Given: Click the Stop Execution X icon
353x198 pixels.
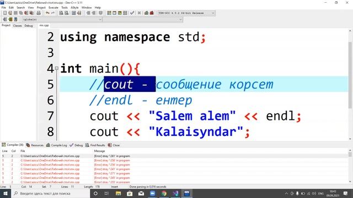Looking at the screenshot, I should (139, 13).
